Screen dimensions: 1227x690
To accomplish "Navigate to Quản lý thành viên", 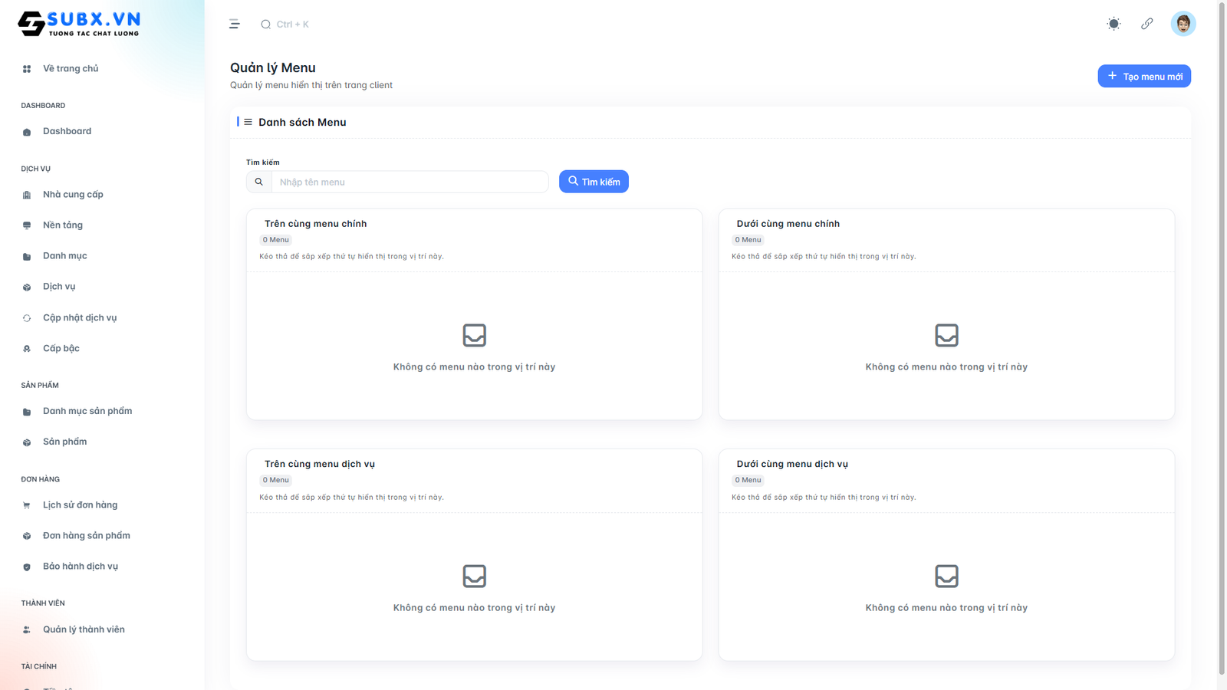I will 83,629.
